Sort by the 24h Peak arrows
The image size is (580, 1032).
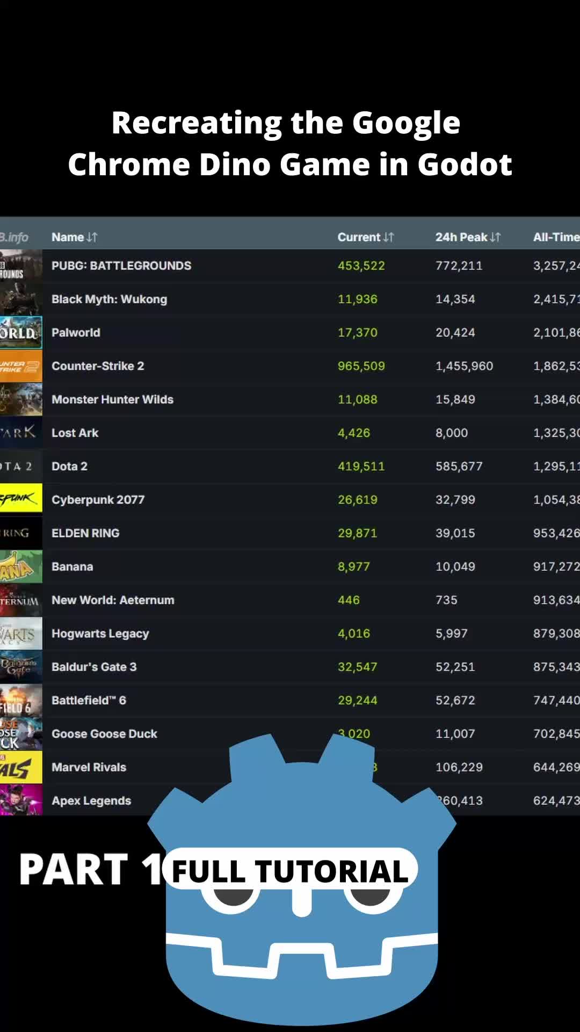click(x=495, y=237)
